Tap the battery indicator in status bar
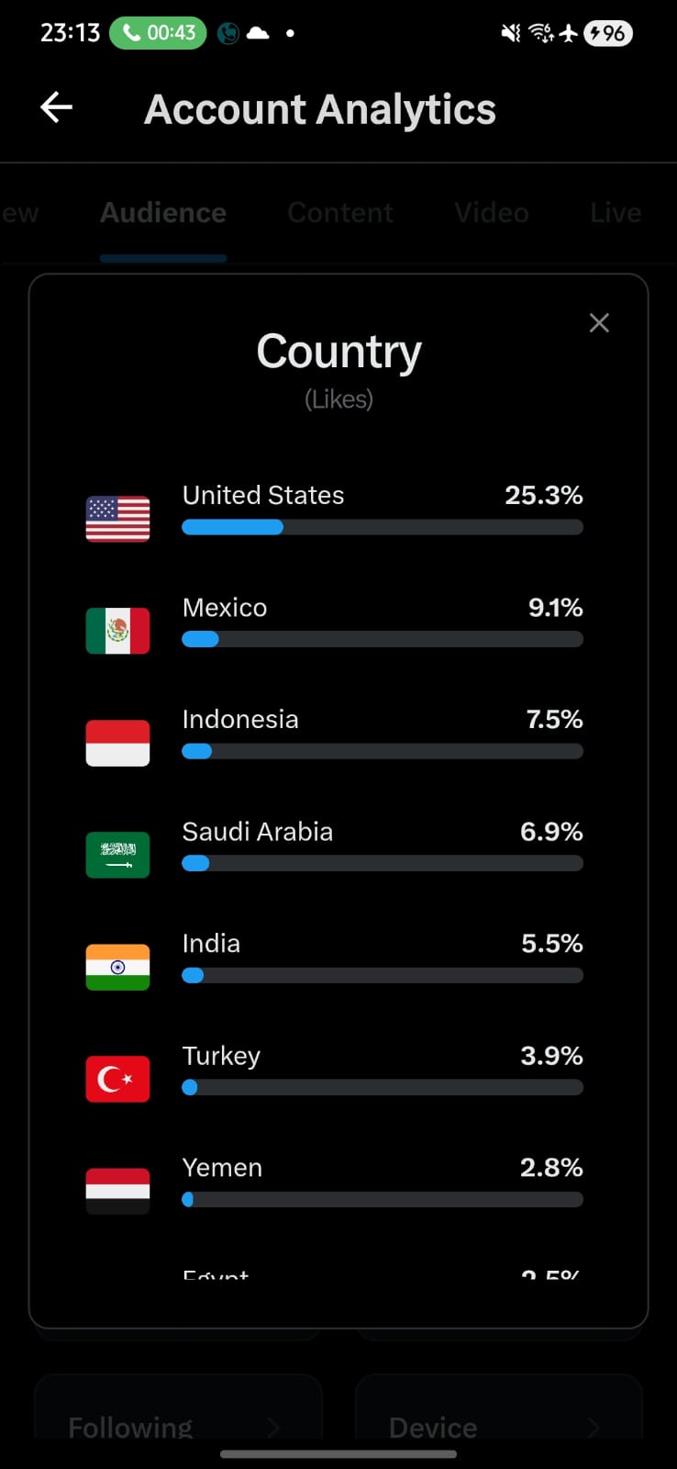 (608, 33)
